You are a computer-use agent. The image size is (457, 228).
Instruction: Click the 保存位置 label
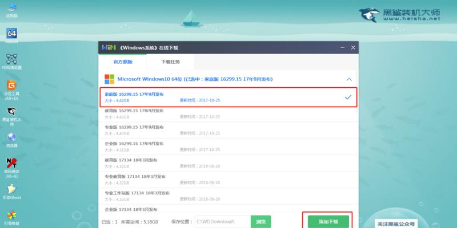182,222
